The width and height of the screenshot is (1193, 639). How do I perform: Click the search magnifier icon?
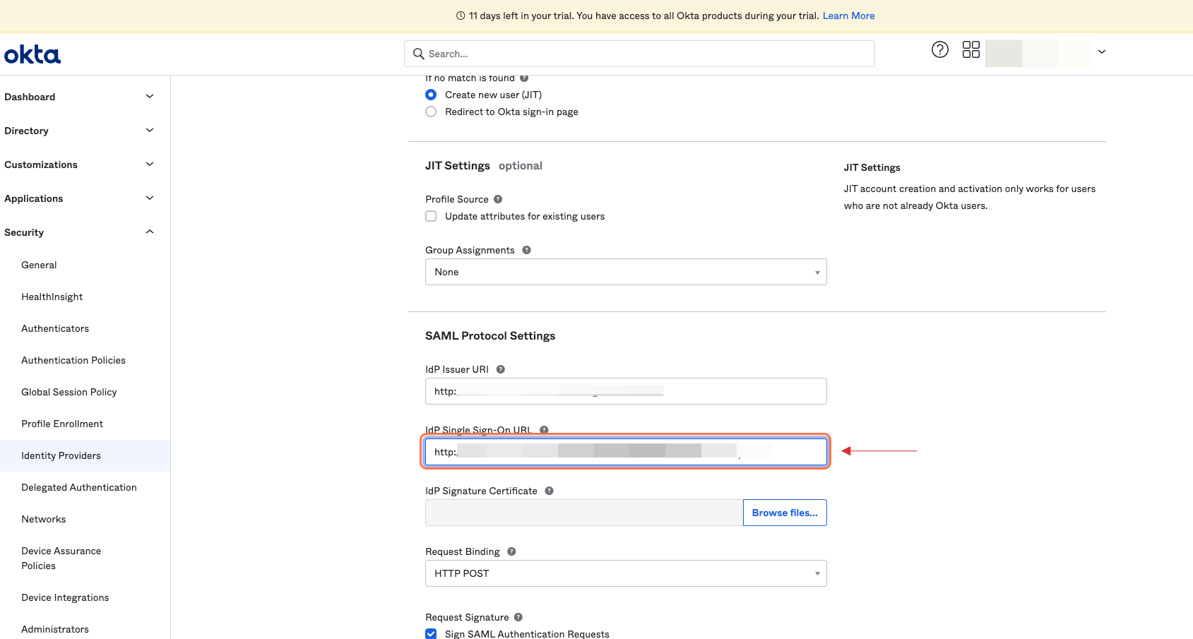(x=419, y=54)
